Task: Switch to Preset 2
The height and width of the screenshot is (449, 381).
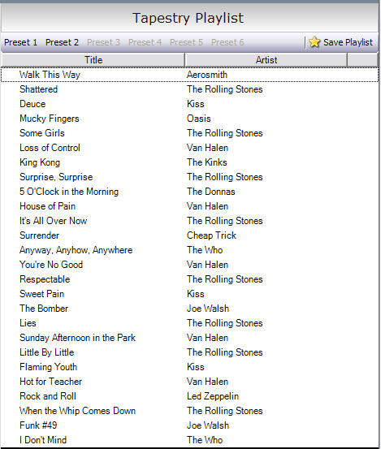Action: tap(62, 42)
